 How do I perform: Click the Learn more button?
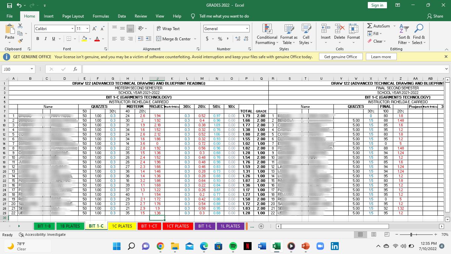tap(381, 57)
